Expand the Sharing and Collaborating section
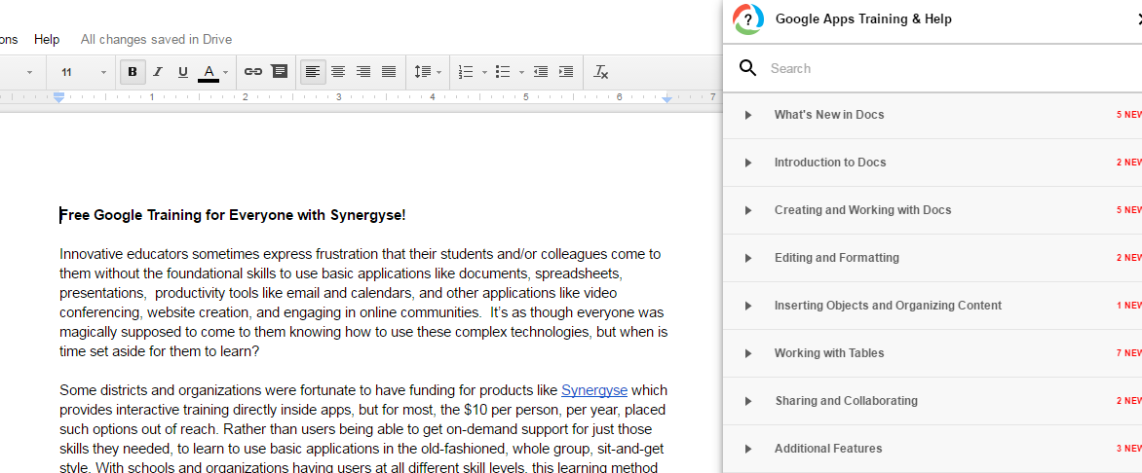The height and width of the screenshot is (473, 1142). (x=933, y=401)
